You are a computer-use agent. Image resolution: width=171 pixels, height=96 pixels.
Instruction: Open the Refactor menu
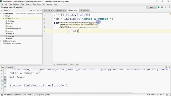click(x=29, y=4)
